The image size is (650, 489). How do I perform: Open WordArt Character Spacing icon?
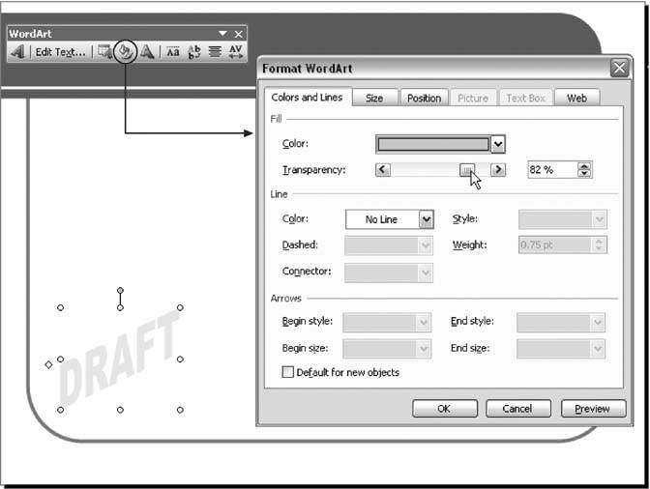click(235, 52)
